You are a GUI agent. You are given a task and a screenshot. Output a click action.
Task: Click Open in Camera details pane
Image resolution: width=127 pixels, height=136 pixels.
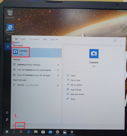click(73, 76)
